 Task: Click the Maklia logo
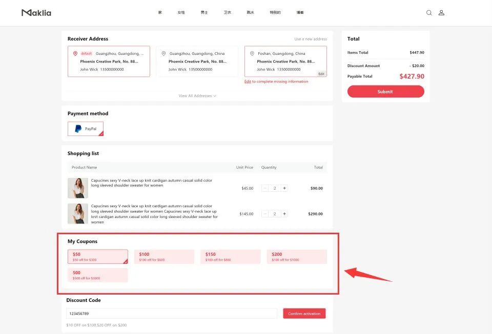point(36,12)
